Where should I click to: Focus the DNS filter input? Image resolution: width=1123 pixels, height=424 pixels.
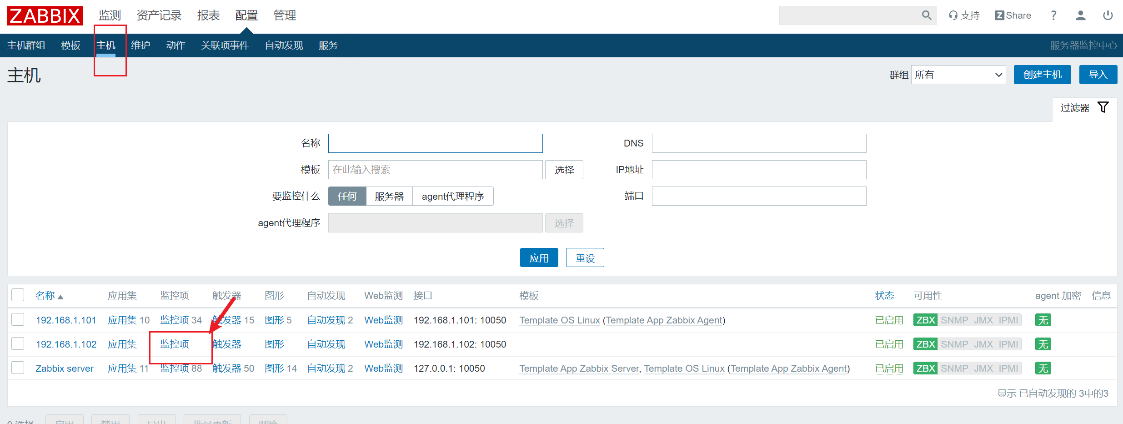click(759, 143)
